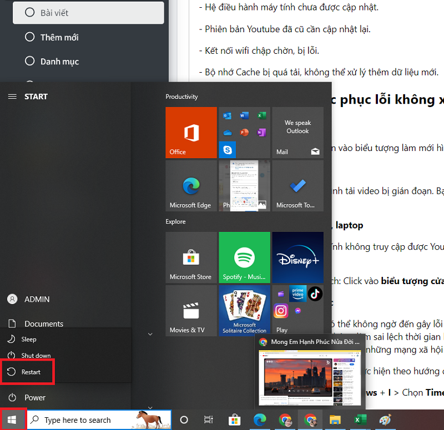
Task: Open the Microsoft Store tile
Action: coord(191,257)
